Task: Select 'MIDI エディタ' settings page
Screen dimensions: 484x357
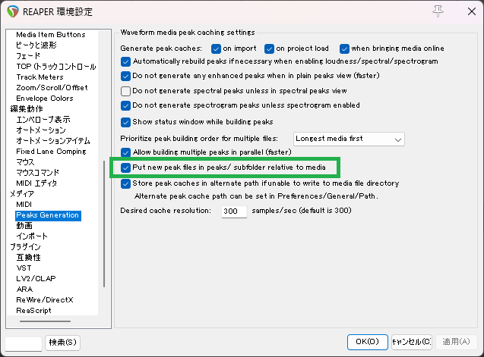Action: [x=36, y=183]
